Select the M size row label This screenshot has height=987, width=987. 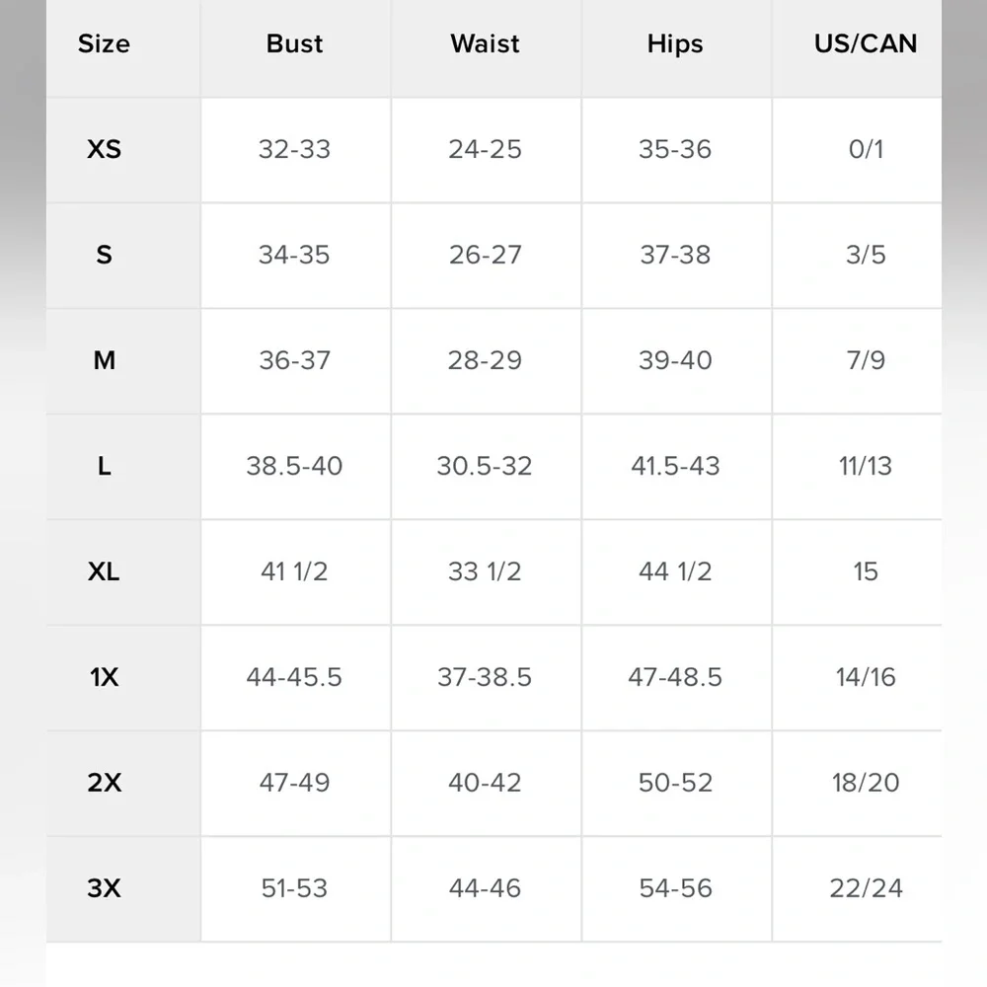click(x=104, y=361)
